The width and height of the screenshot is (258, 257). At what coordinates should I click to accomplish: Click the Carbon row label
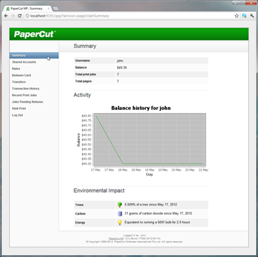coord(80,214)
